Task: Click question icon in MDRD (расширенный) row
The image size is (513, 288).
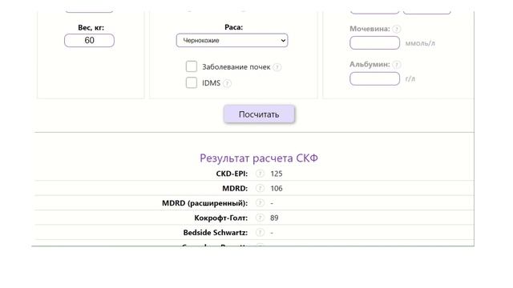Action: pos(260,202)
